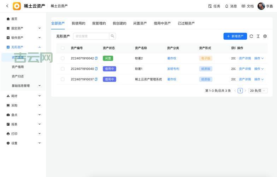
Task: Expand the 报表 menu chevron
Action: click(x=40, y=124)
